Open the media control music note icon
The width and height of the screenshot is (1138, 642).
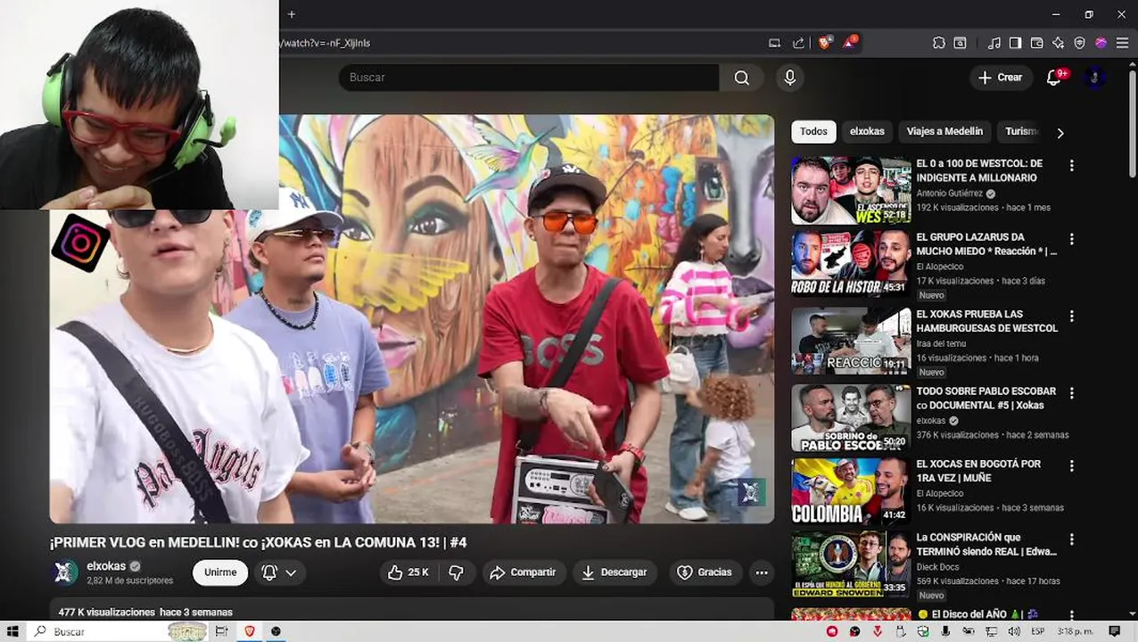click(x=994, y=43)
